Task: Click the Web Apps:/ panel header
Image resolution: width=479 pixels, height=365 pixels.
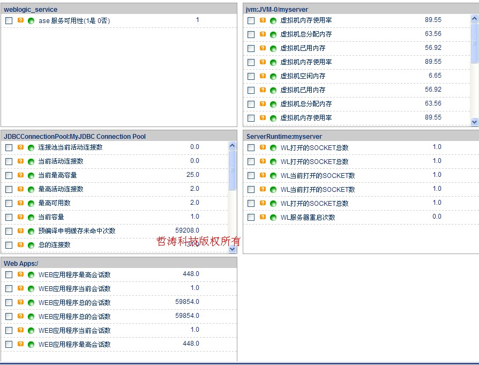Action: [118, 263]
